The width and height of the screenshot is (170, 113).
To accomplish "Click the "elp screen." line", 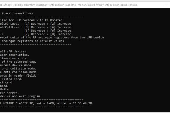I will (x=9, y=93).
